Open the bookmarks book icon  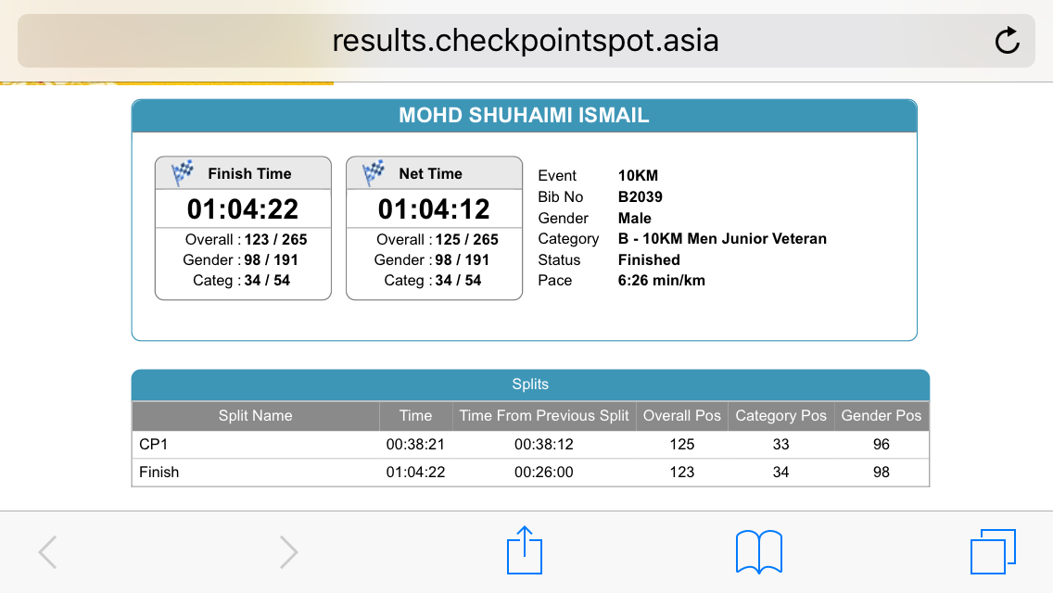pyautogui.click(x=759, y=552)
